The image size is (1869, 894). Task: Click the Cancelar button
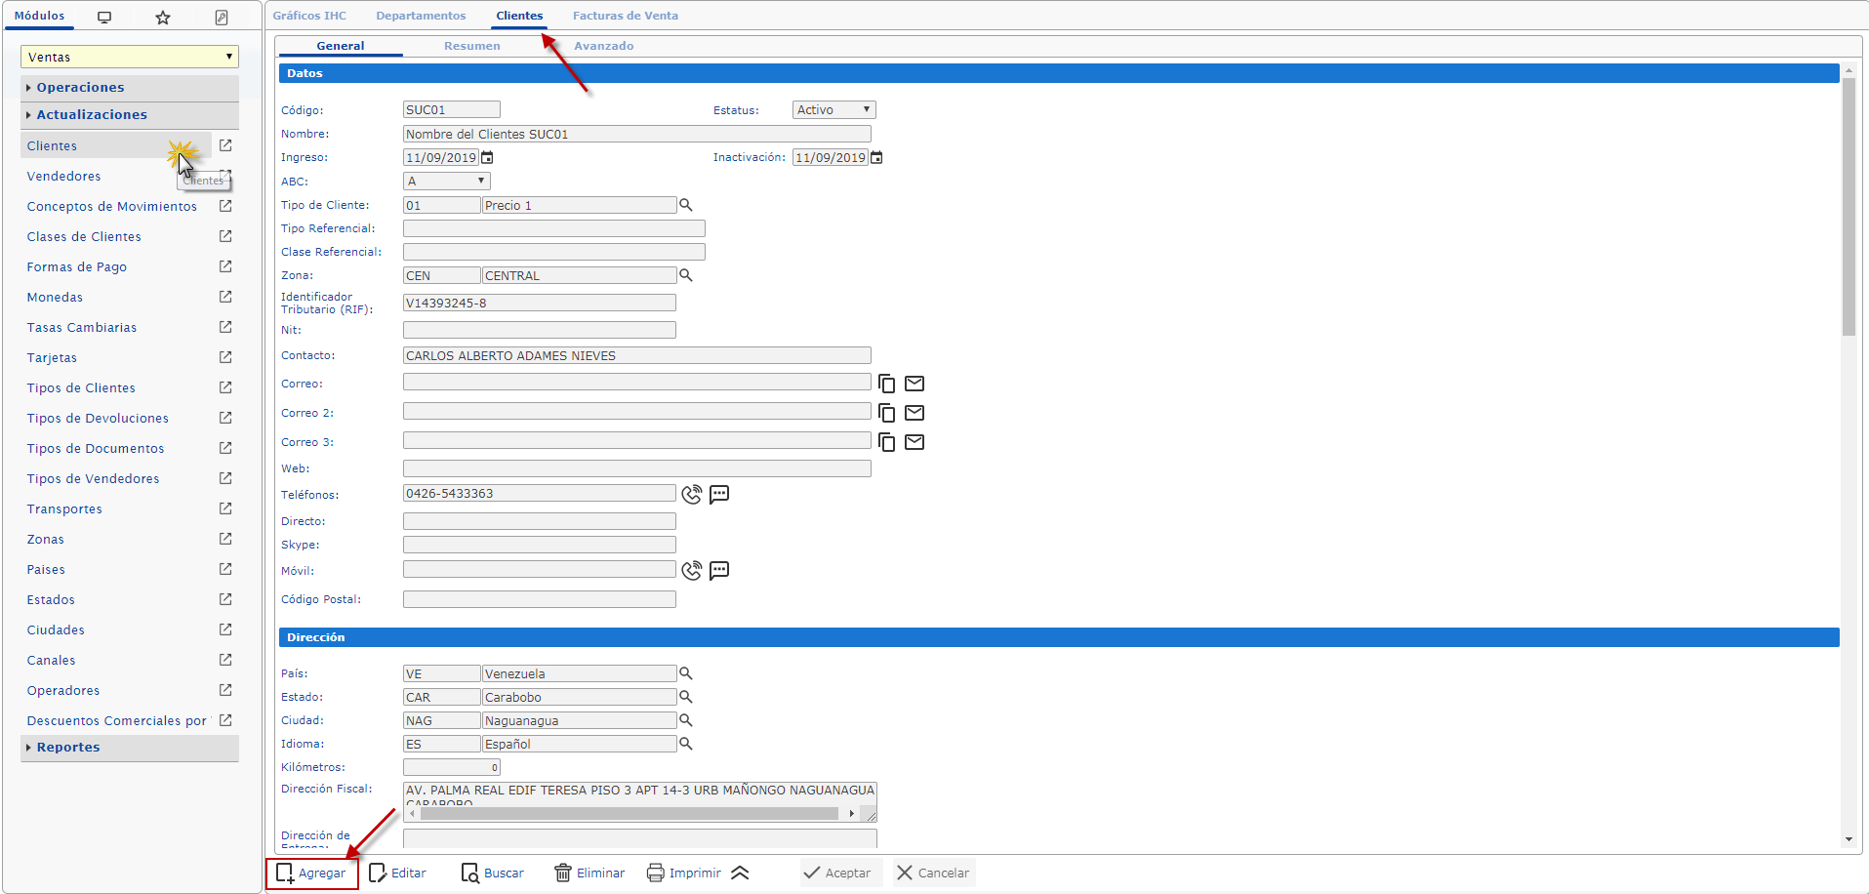pyautogui.click(x=933, y=873)
